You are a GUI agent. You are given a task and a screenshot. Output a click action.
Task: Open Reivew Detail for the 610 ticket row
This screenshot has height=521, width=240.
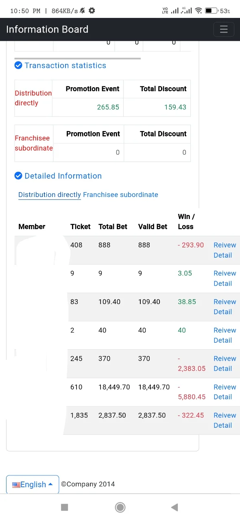[x=225, y=392]
